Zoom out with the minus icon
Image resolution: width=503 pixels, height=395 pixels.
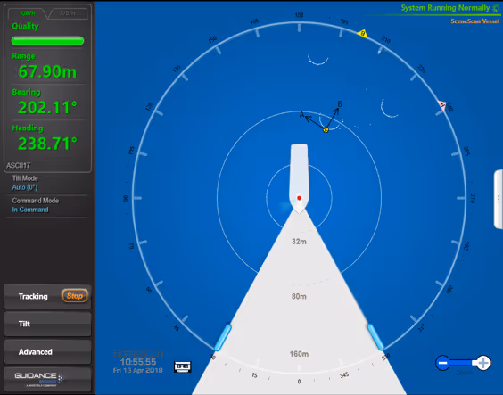[442, 363]
